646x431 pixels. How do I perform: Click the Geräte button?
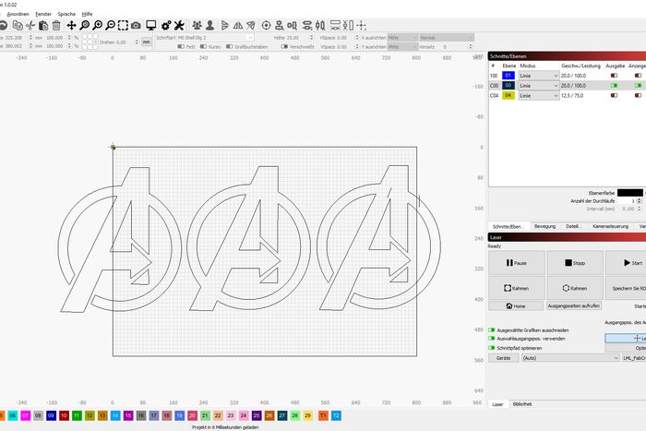tap(503, 358)
